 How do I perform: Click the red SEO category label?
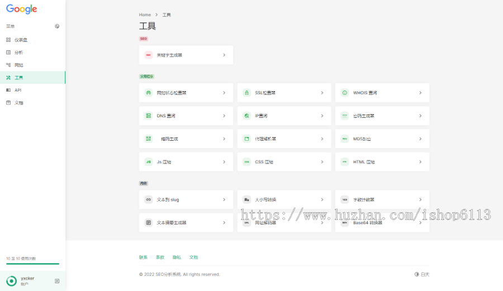(x=144, y=39)
